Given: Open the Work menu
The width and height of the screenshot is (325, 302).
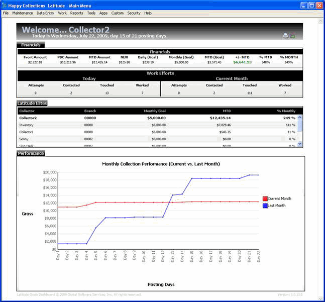Looking at the screenshot, I should (62, 13).
